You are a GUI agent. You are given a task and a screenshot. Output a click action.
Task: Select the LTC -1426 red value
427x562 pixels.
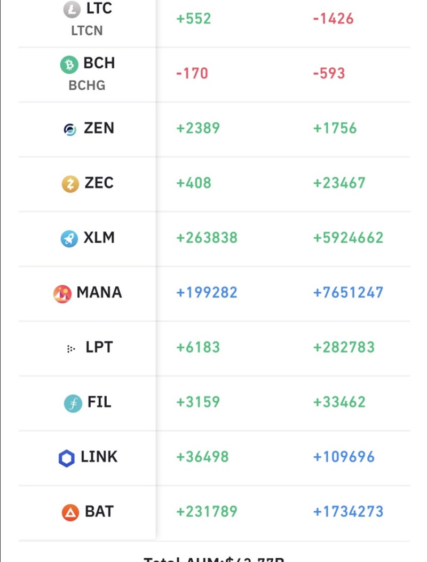tap(333, 19)
